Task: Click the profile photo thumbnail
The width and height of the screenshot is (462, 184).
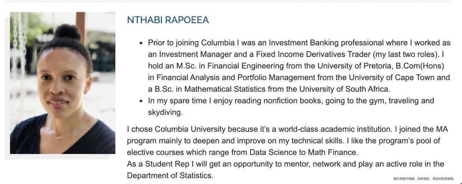Action: point(62,83)
